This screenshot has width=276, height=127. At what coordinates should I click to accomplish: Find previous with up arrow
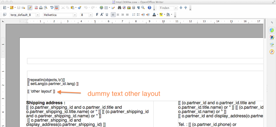click(x=185, y=8)
